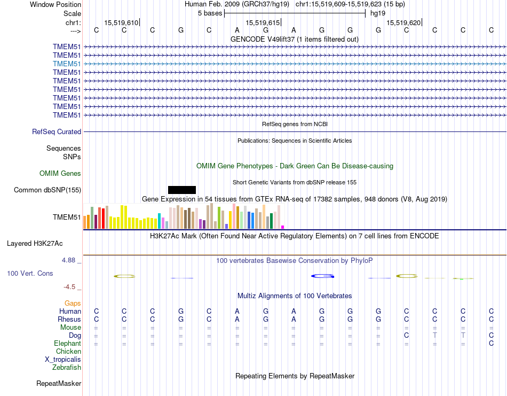This screenshot has height=396, width=507.
Task: Click the SNPs track label
Action: [x=72, y=157]
